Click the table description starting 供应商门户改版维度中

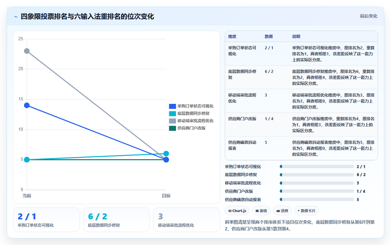tap(333, 125)
